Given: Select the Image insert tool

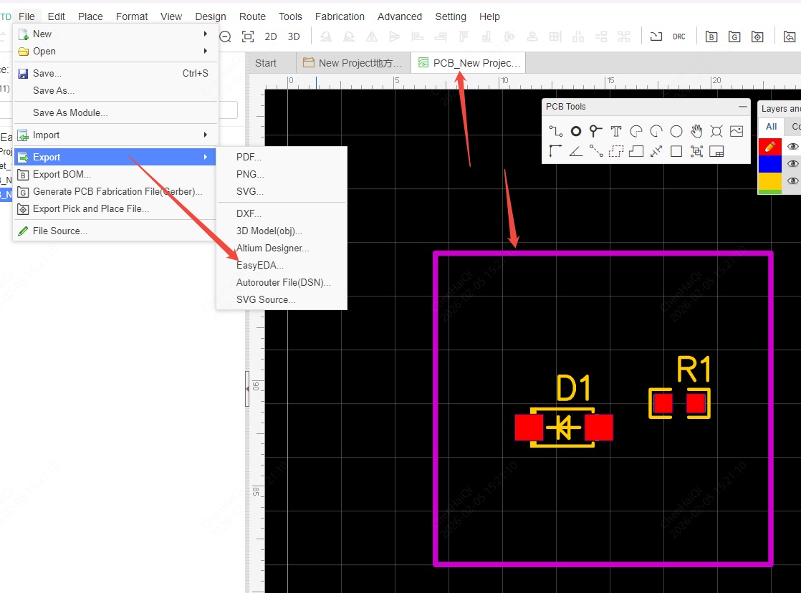Looking at the screenshot, I should pyautogui.click(x=737, y=131).
